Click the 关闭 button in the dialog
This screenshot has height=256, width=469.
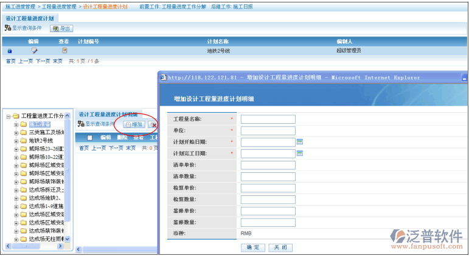pyautogui.click(x=279, y=248)
